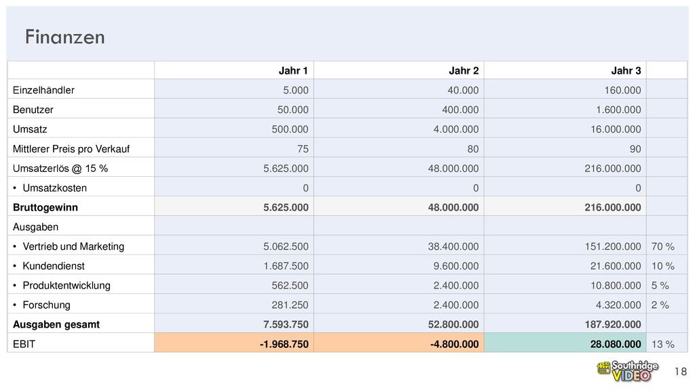
Task: Click Ausgaben gesamt value 52.800.000
Action: (453, 324)
